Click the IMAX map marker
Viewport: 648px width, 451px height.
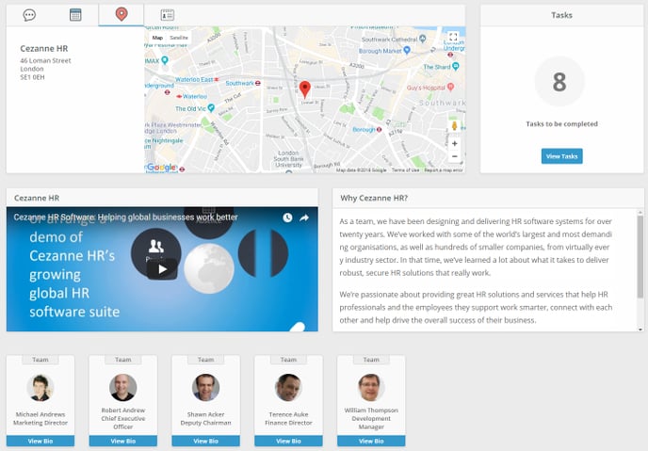coord(165,60)
